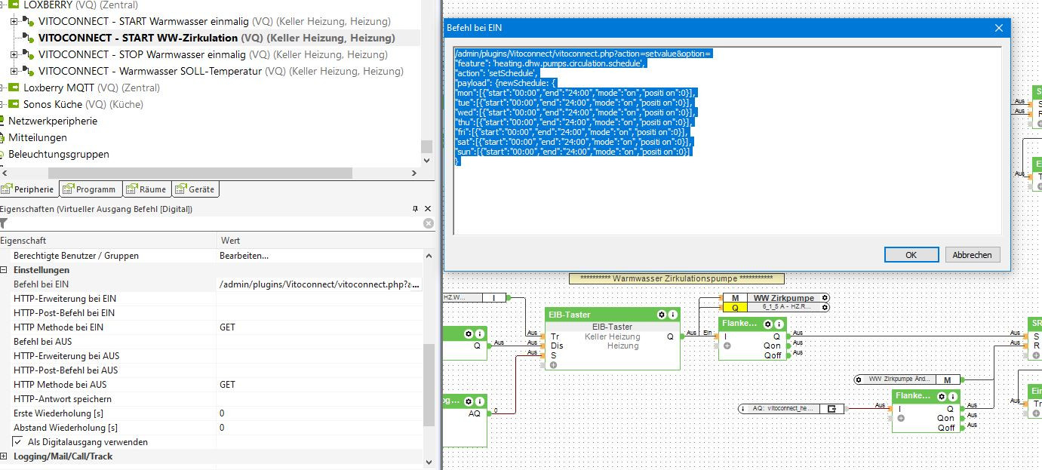Click the filter funnel icon in properties
The height and width of the screenshot is (470, 1042).
3,223
